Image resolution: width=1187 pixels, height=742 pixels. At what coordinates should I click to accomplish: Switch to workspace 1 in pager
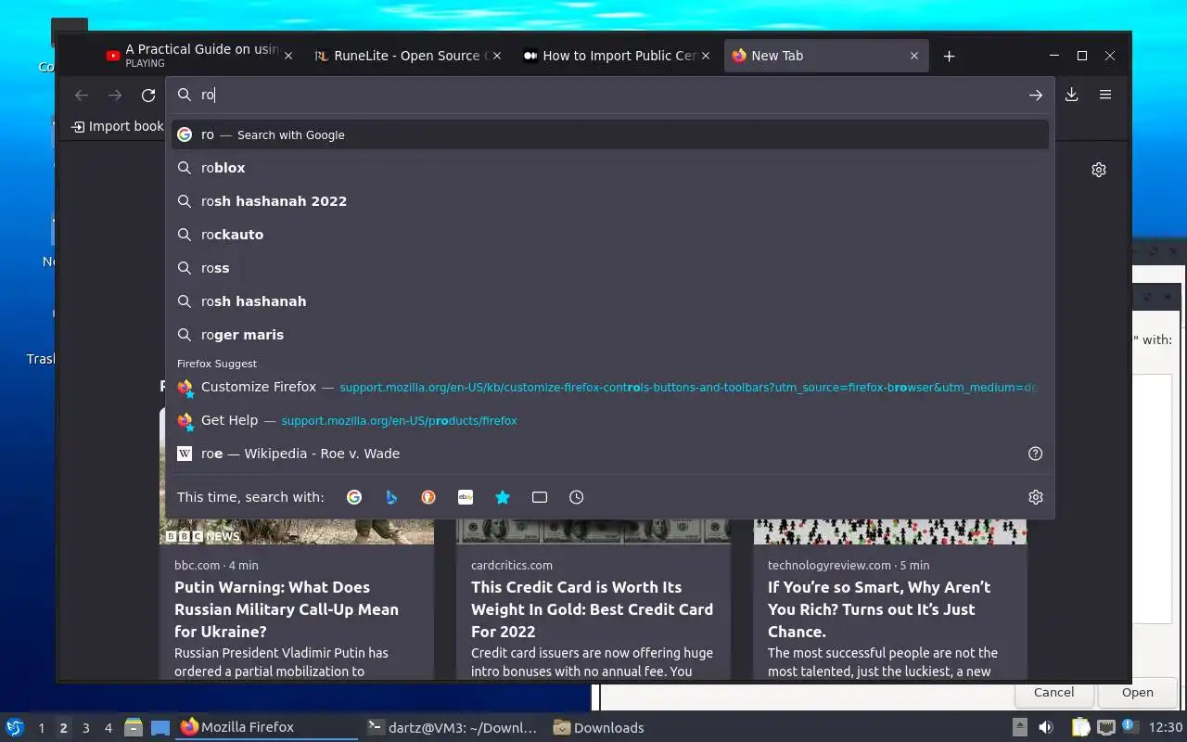point(41,728)
